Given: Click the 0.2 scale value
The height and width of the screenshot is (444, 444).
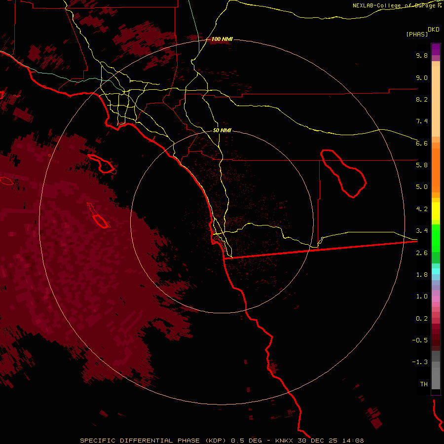Looking at the screenshot, I should tap(422, 319).
